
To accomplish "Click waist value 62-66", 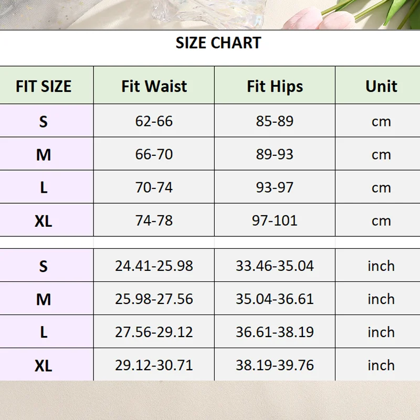I will point(154,121).
